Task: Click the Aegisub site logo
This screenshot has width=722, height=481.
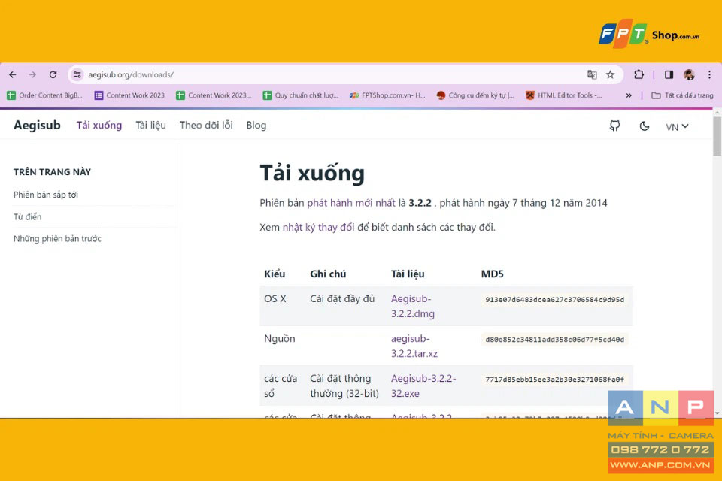Action: 37,126
